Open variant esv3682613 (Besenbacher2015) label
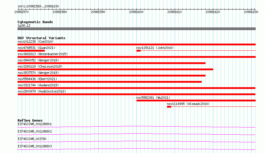 (x=43, y=54)
